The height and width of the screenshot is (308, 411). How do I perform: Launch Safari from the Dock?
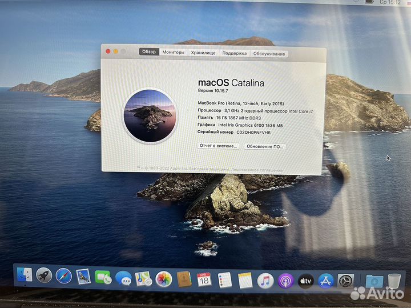click(x=64, y=276)
